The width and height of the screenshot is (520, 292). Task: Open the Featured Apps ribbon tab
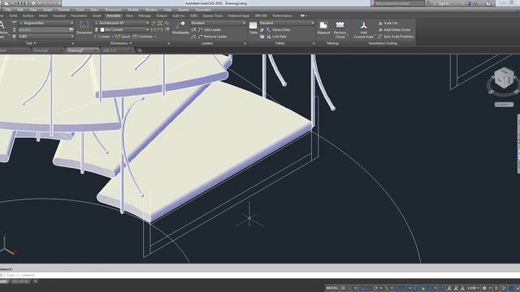(x=239, y=15)
